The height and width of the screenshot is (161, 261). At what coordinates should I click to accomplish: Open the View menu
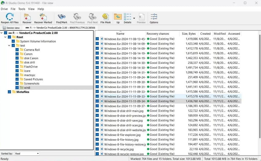point(31,9)
